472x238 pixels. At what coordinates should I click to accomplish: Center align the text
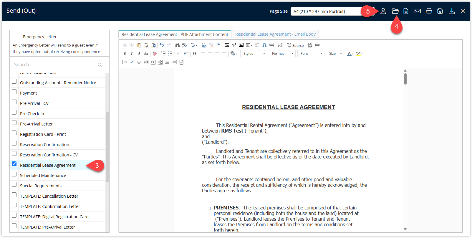(x=210, y=54)
